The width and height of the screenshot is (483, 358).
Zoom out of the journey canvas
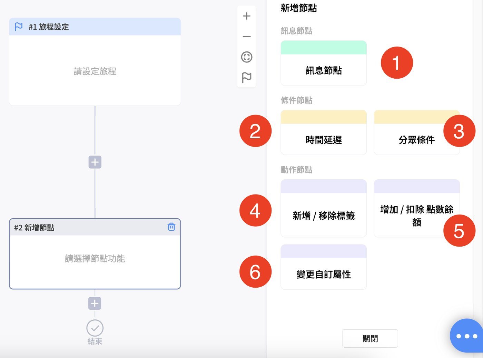(247, 37)
